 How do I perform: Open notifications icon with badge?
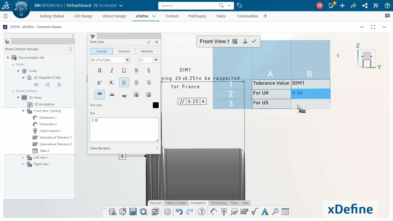[x=331, y=5]
